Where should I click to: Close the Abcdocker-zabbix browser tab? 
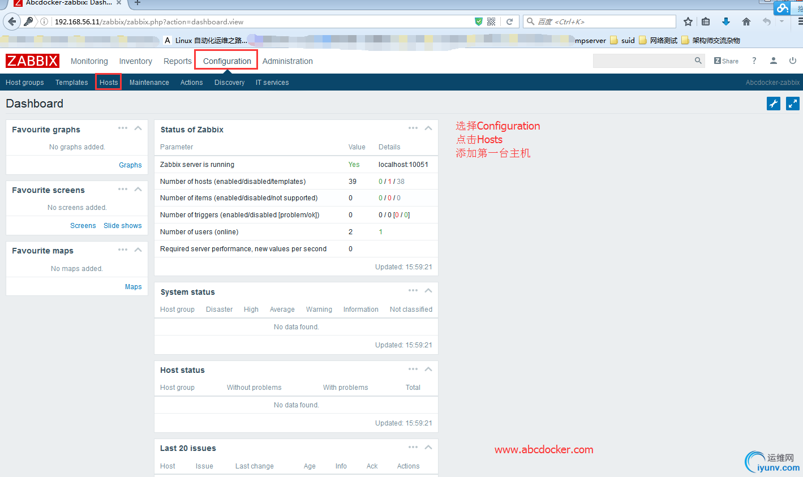119,3
